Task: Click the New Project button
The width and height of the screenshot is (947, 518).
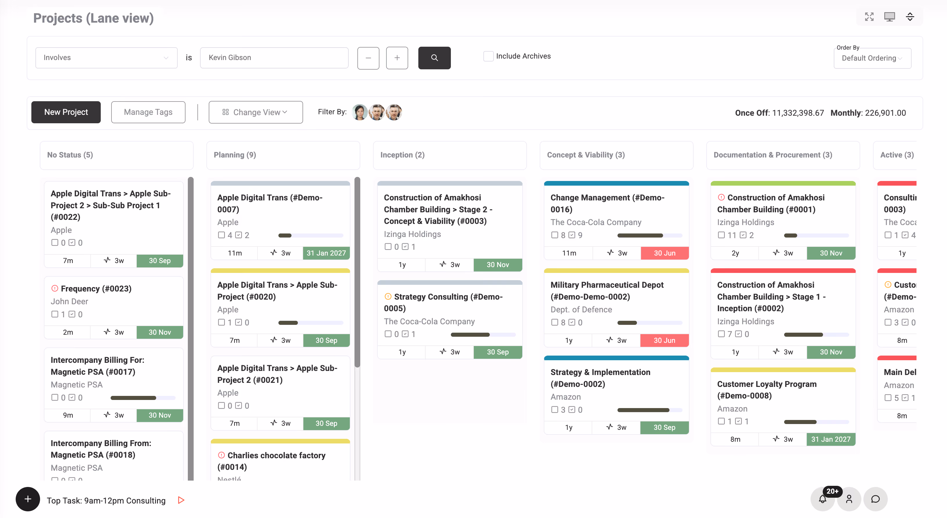Action: point(66,112)
